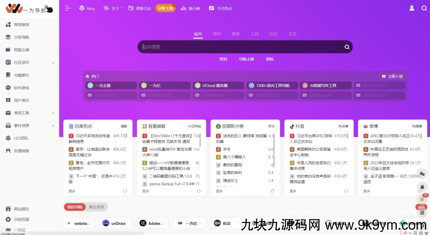Open the WeChat floating icon
The image size is (430, 235).
pyautogui.click(x=422, y=174)
